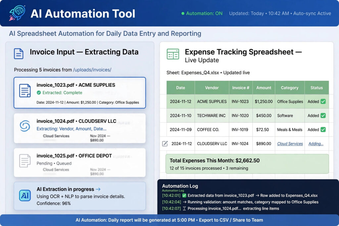Toggle the Added checkbox for TECHWARE INC

323,115
